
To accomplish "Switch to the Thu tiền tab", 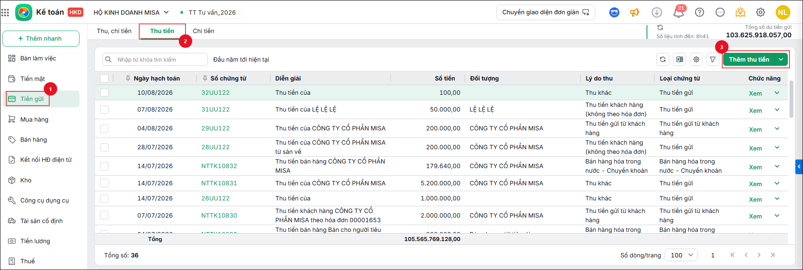I will tap(162, 31).
